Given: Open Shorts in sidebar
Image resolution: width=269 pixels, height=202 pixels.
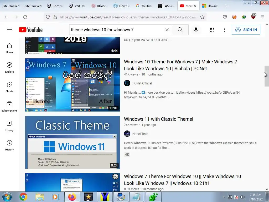Looking at the screenshot, I should (9, 87).
